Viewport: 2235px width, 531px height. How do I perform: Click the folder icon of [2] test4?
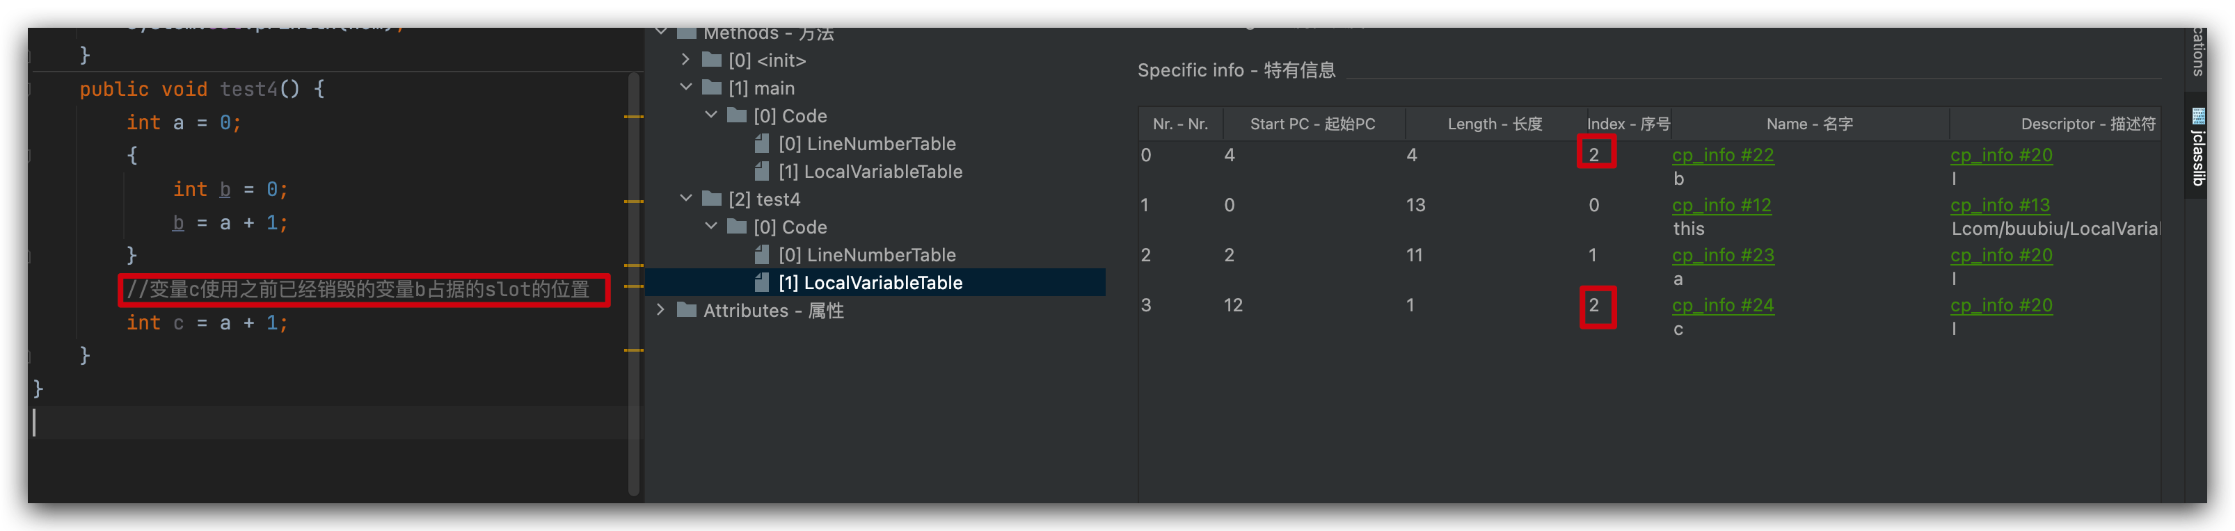tap(713, 199)
